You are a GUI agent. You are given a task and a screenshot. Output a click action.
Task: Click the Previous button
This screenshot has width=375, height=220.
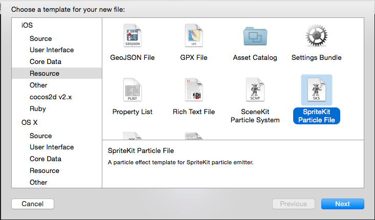[294, 204]
